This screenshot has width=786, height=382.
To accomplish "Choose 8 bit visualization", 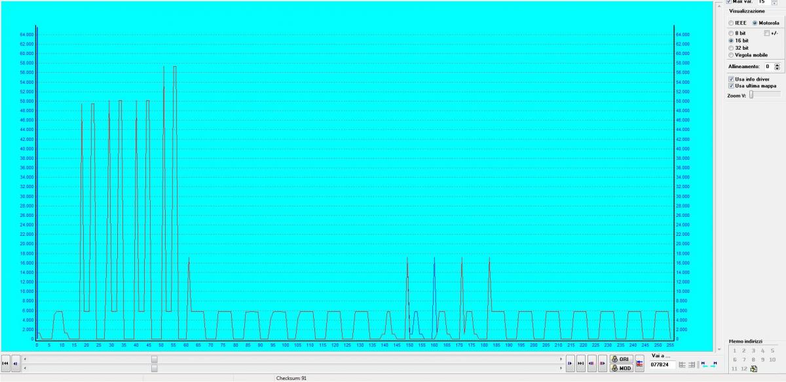I will (x=732, y=33).
